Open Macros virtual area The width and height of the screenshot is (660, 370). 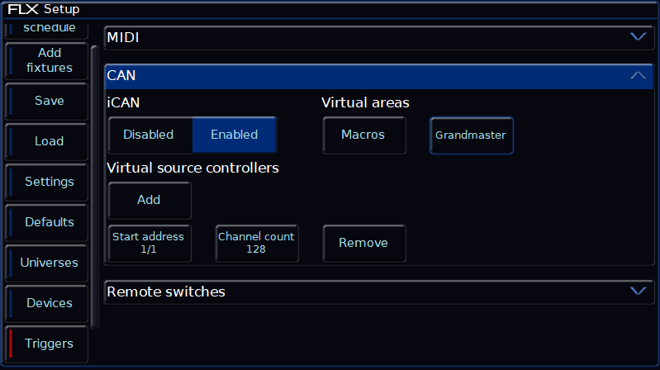(x=364, y=135)
